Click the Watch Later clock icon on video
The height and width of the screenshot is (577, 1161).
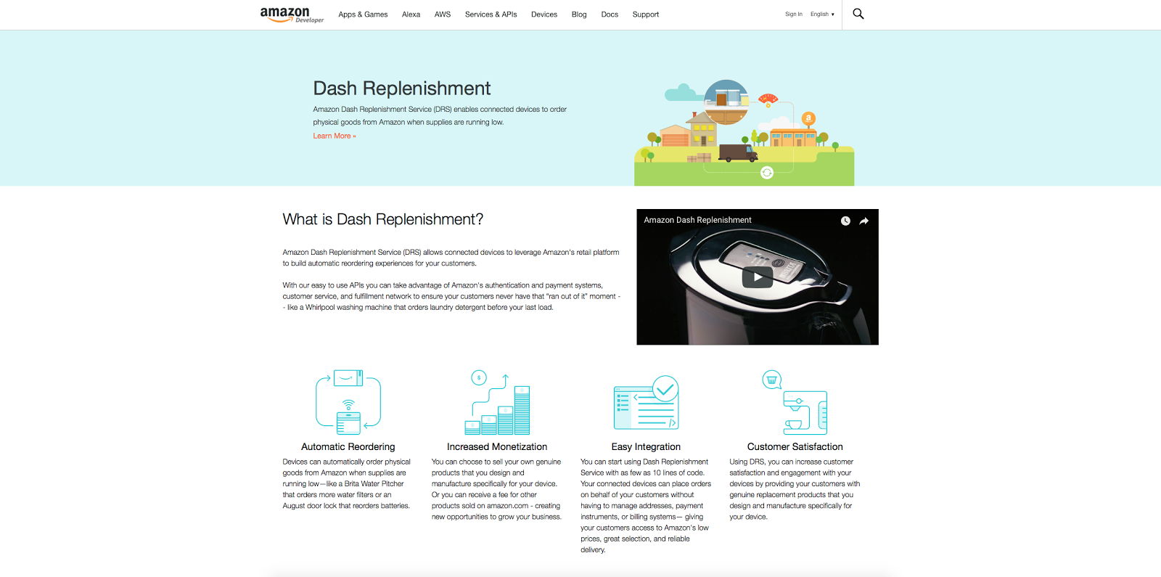pyautogui.click(x=845, y=221)
